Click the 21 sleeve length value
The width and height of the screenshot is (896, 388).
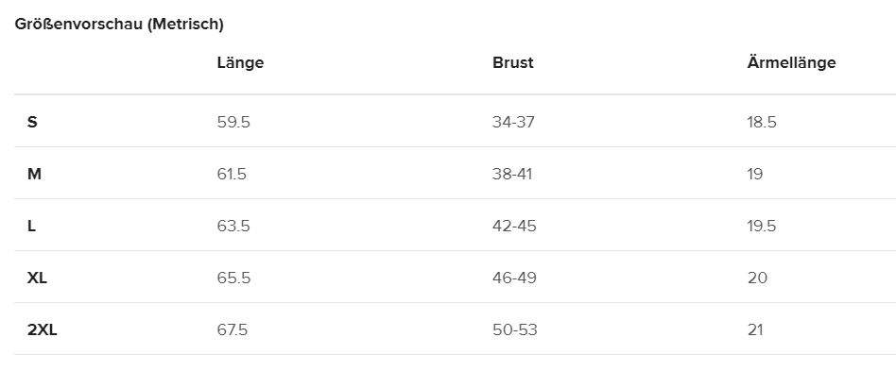tap(754, 329)
